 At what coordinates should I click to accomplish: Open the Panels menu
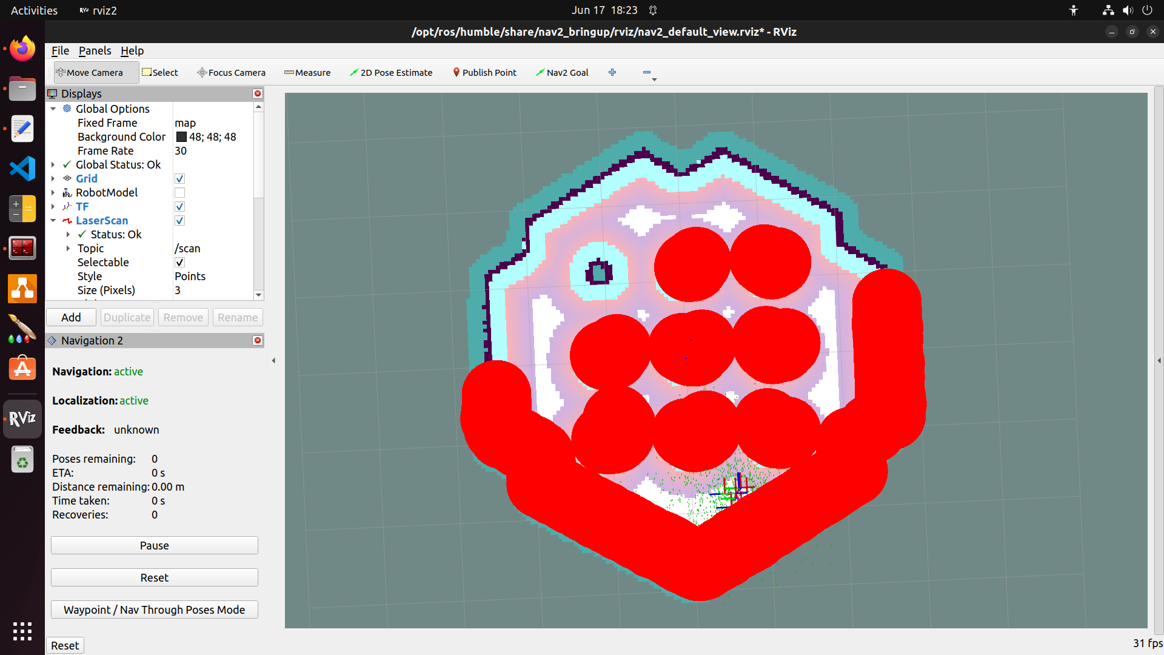95,50
